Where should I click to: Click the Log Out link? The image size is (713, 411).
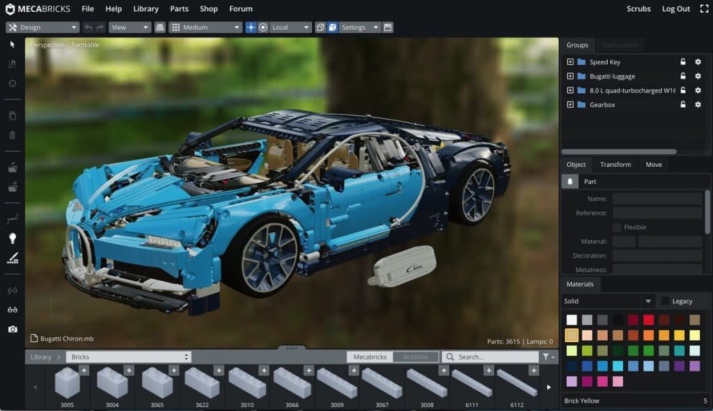coord(675,9)
